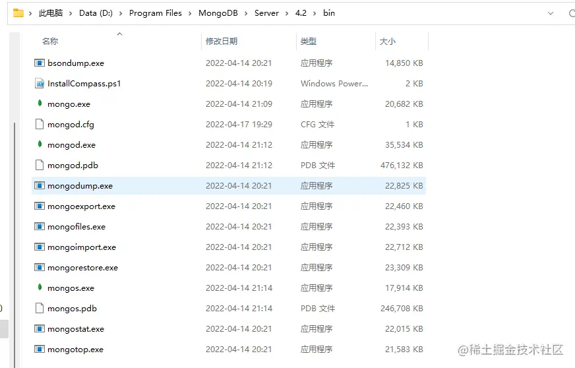575x368 pixels.
Task: Go to Program Files breadcrumb segment
Action: [x=155, y=13]
